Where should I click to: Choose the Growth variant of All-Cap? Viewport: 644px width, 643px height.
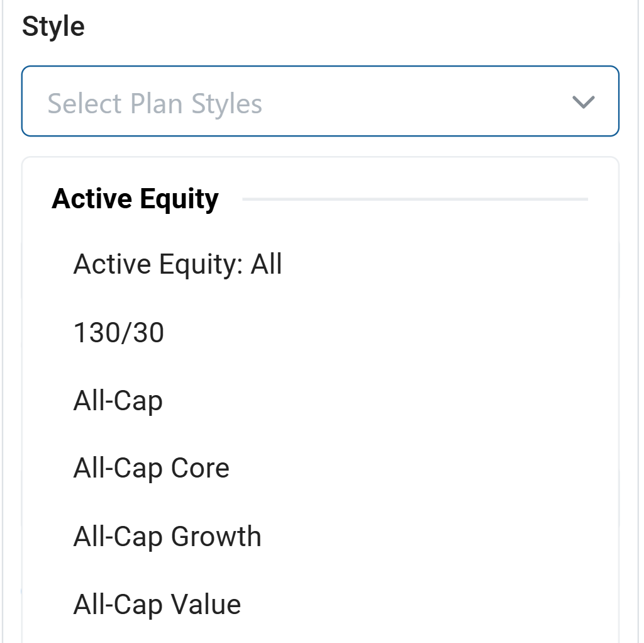(x=167, y=537)
